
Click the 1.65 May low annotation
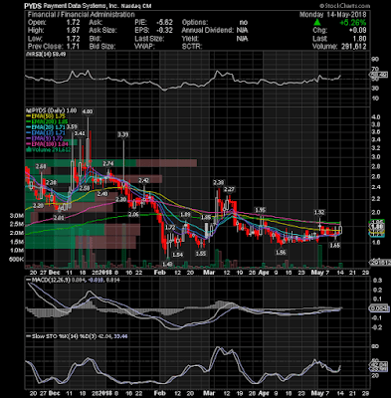pyautogui.click(x=335, y=246)
